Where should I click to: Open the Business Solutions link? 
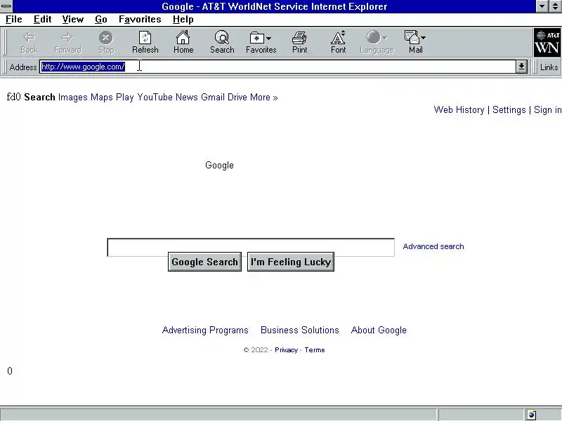[x=300, y=330]
